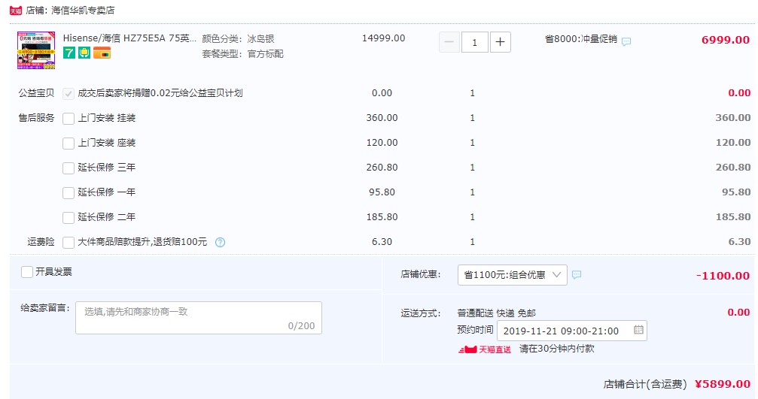758x399 pixels.
Task: Decrease quantity with the minus button
Action: click(x=449, y=42)
